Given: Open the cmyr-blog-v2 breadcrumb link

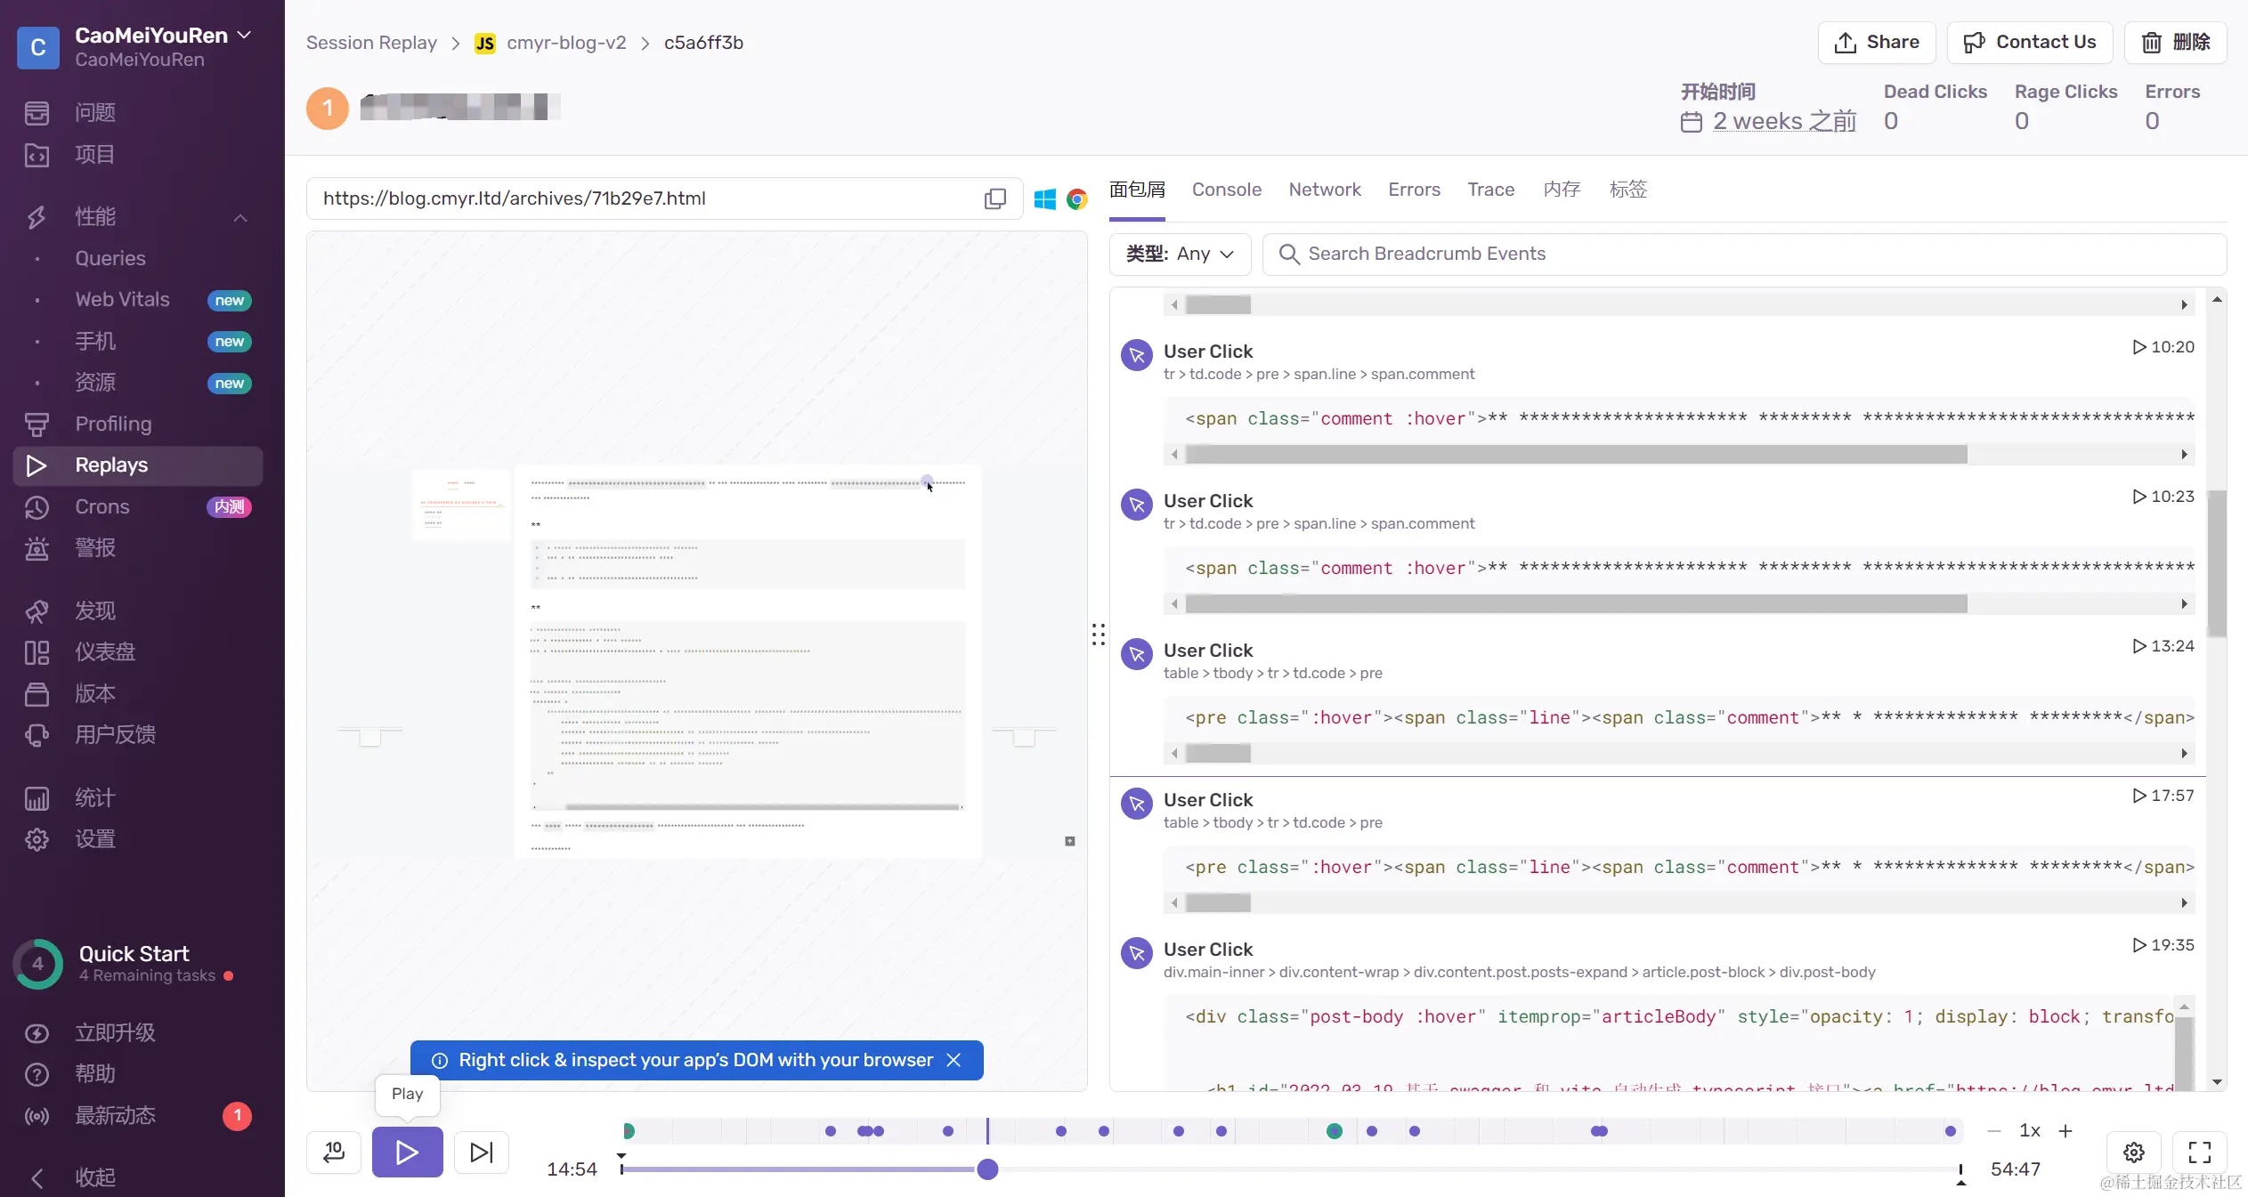Looking at the screenshot, I should point(566,43).
